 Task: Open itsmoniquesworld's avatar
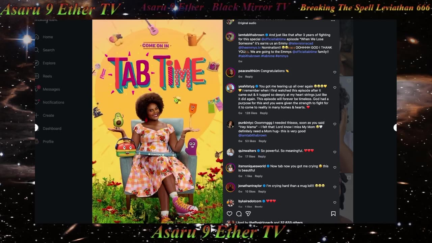[x=231, y=168]
